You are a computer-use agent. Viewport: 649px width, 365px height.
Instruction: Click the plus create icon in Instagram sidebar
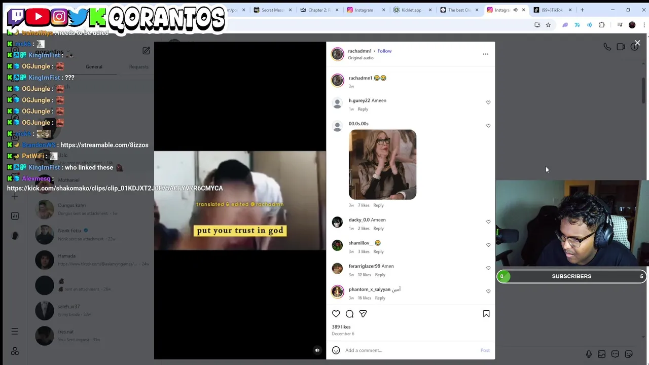click(15, 196)
